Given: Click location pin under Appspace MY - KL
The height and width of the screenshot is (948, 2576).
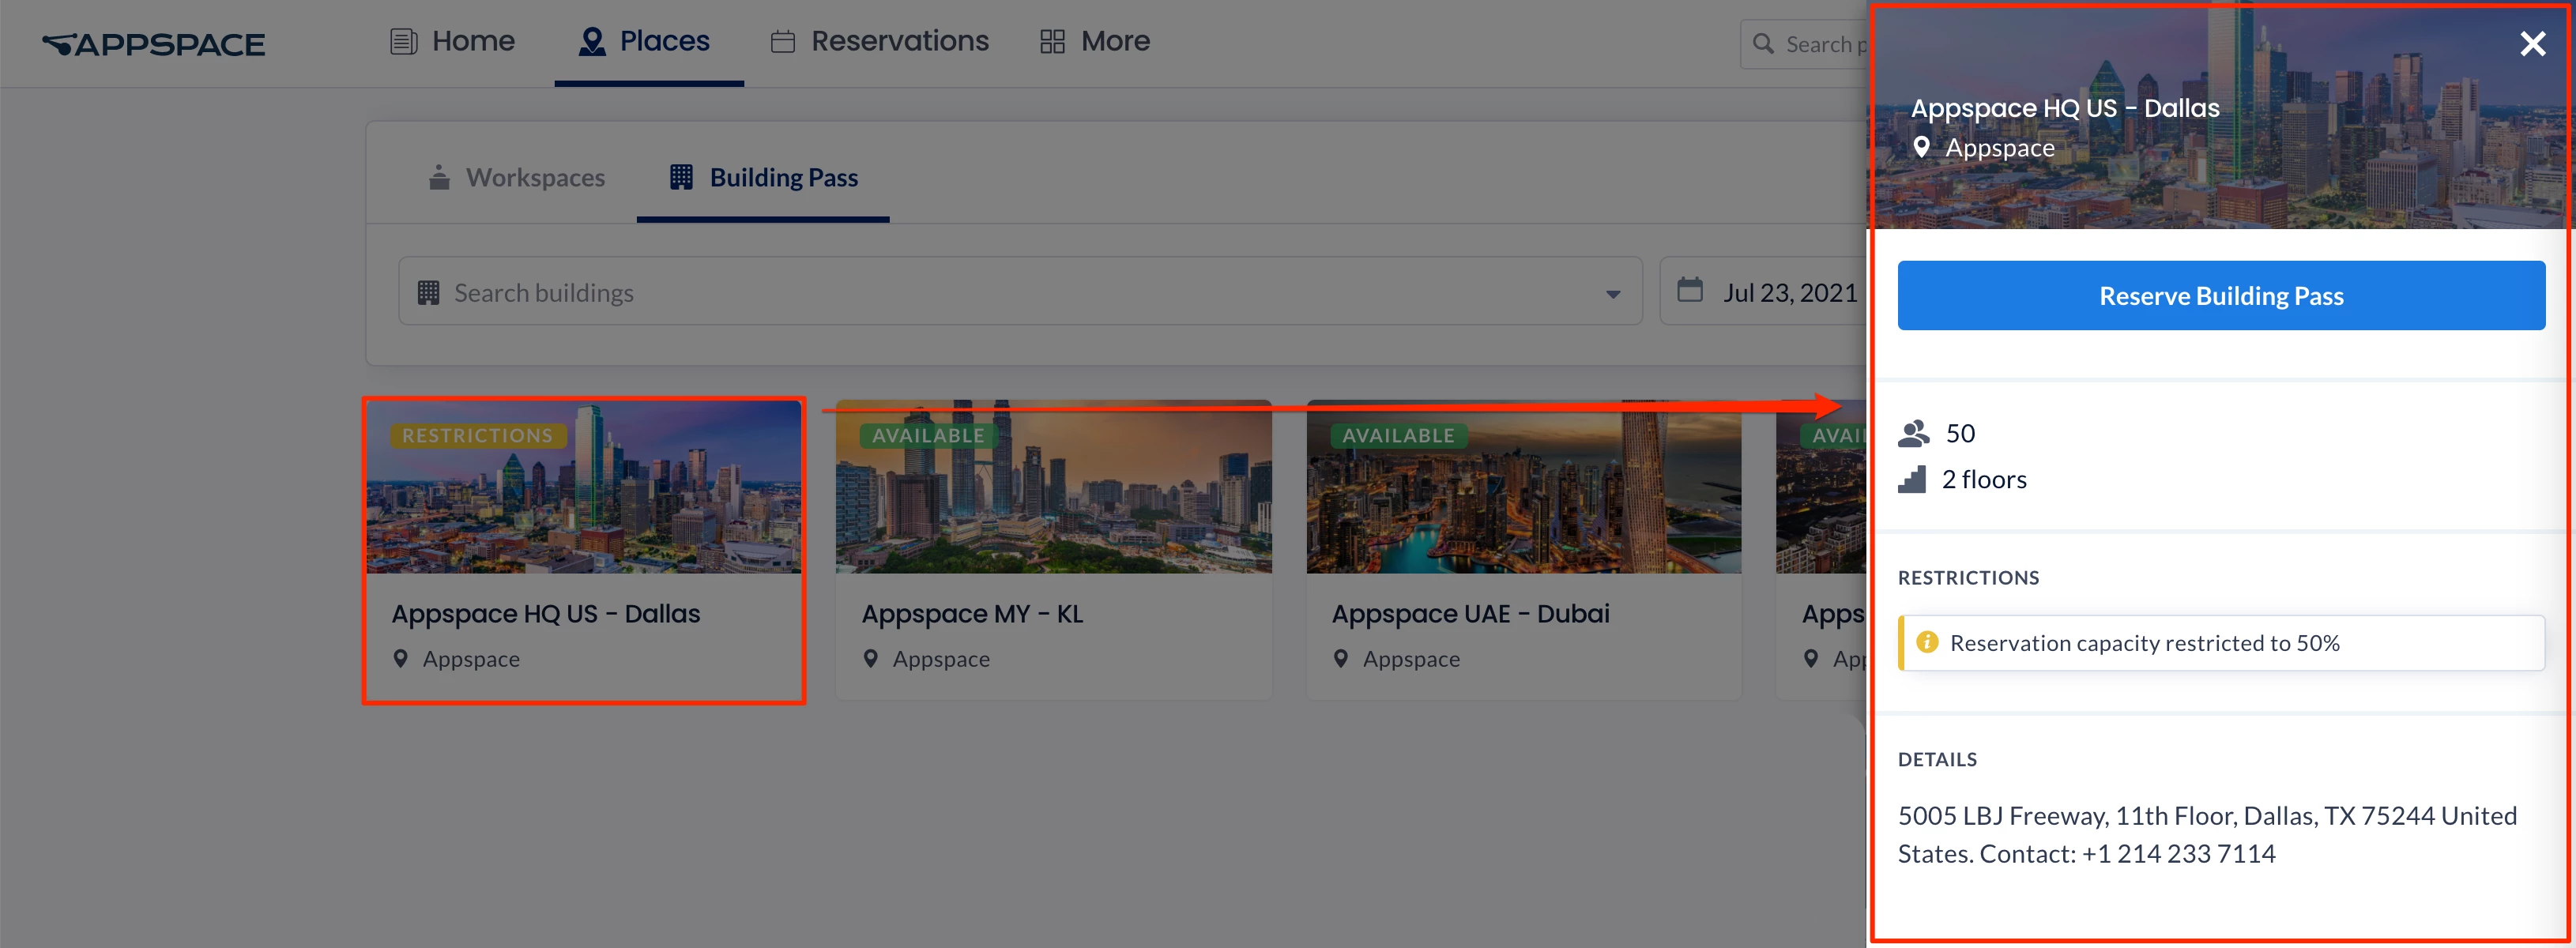Looking at the screenshot, I should click(870, 659).
